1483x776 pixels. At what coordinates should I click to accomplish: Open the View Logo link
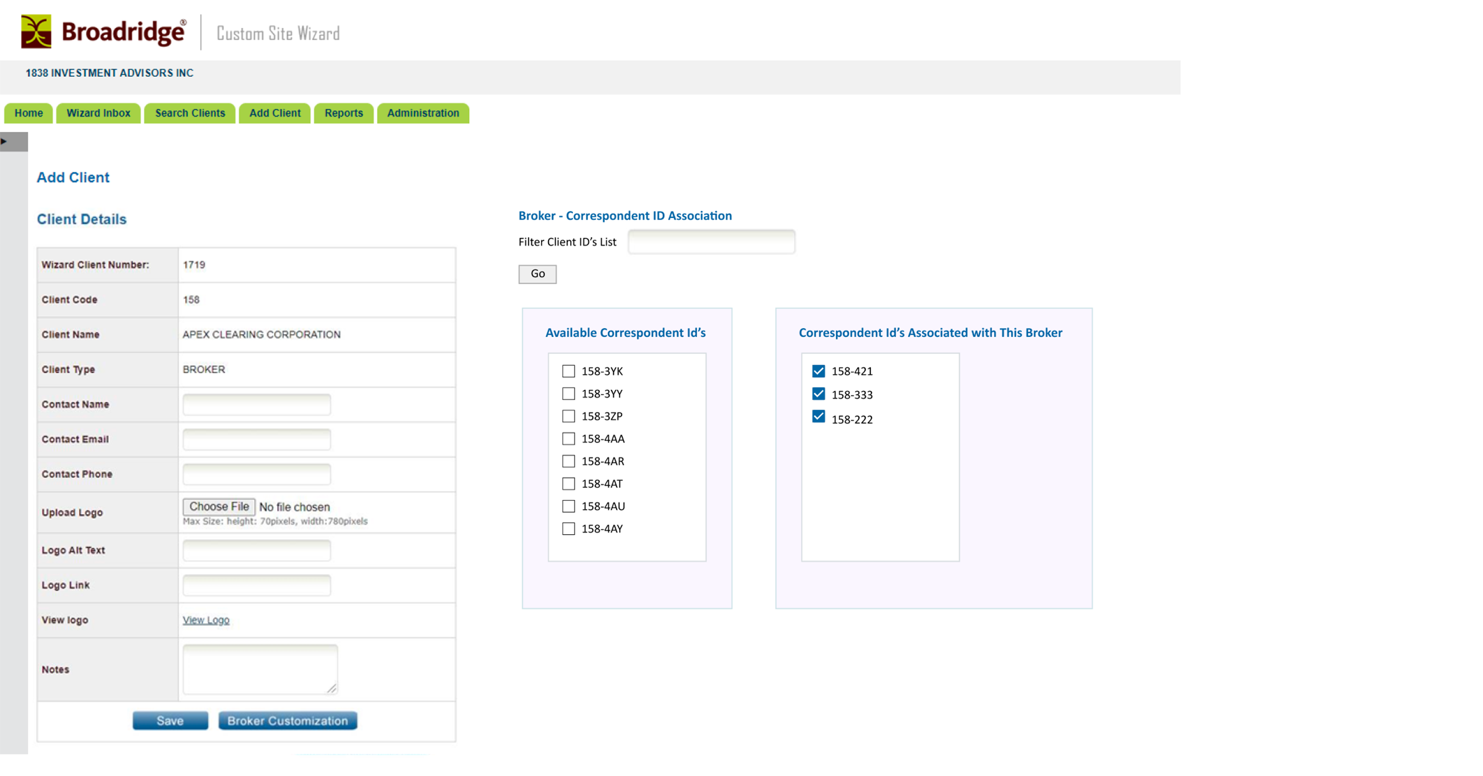pos(206,620)
